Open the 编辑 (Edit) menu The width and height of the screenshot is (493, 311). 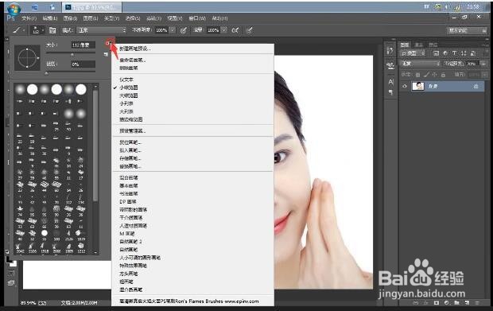pos(49,18)
